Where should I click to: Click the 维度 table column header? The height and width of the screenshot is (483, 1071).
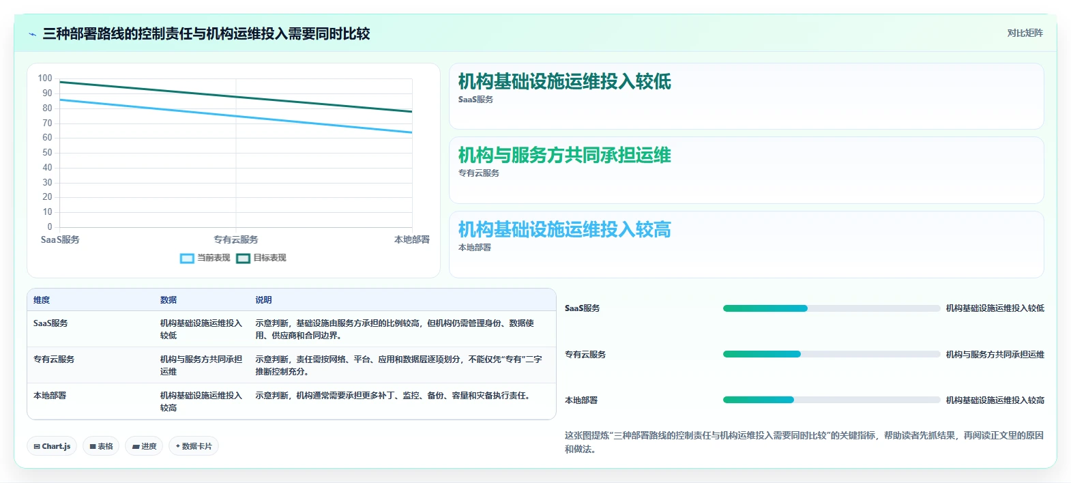coord(42,300)
